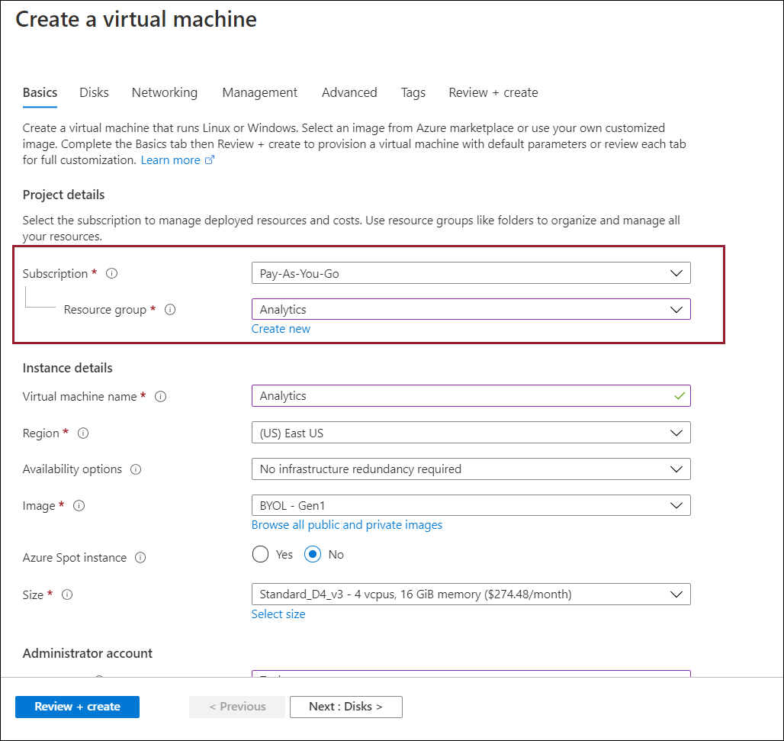Expand the Size dropdown
784x741 pixels.
(x=471, y=594)
